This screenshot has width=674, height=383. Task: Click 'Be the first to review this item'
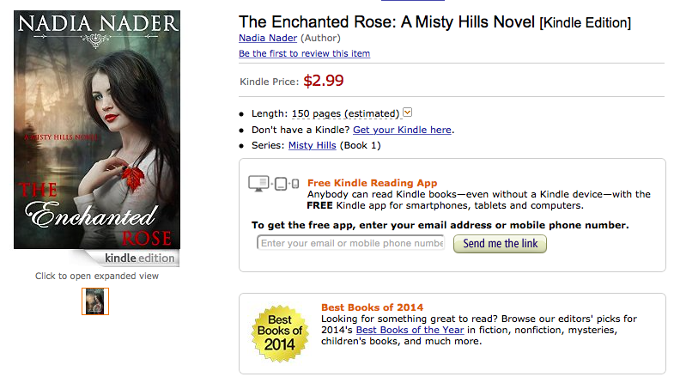click(x=304, y=53)
